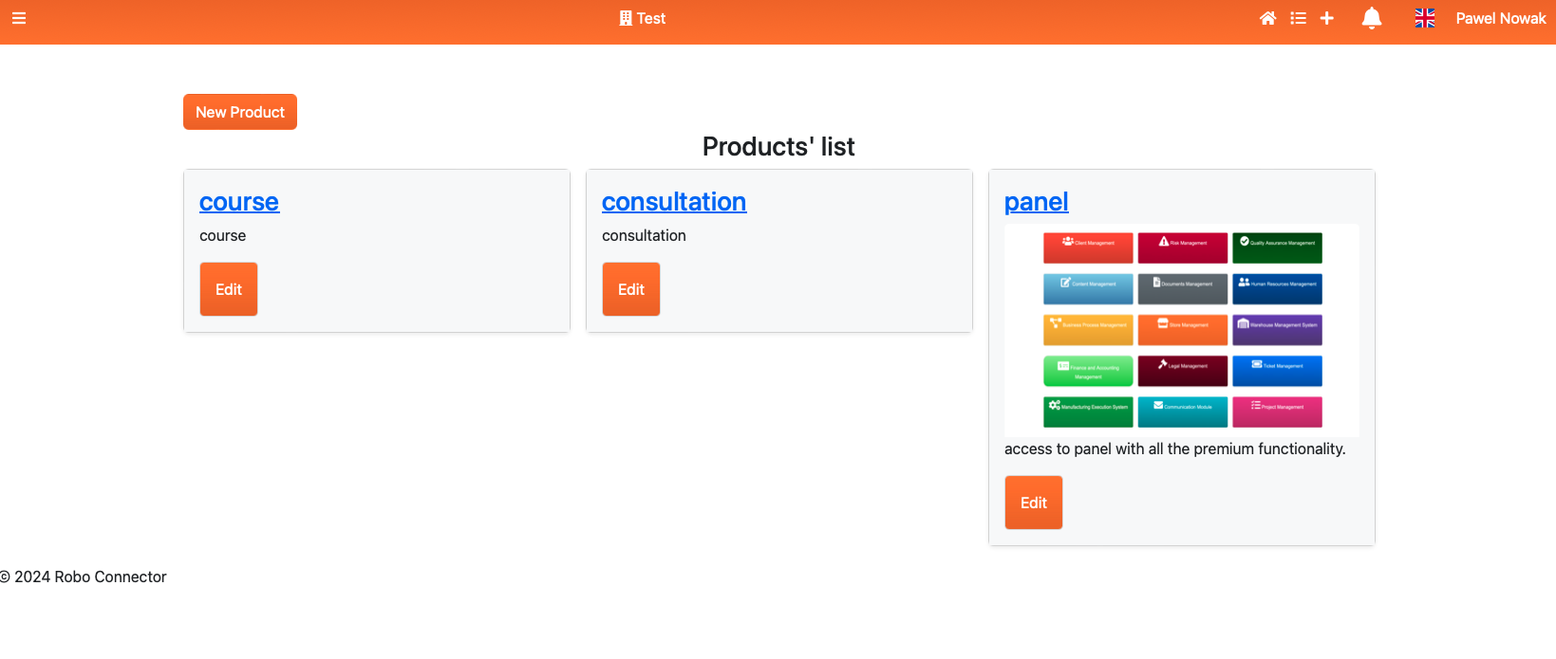Click the orange Store Management tile

pyautogui.click(x=1183, y=329)
